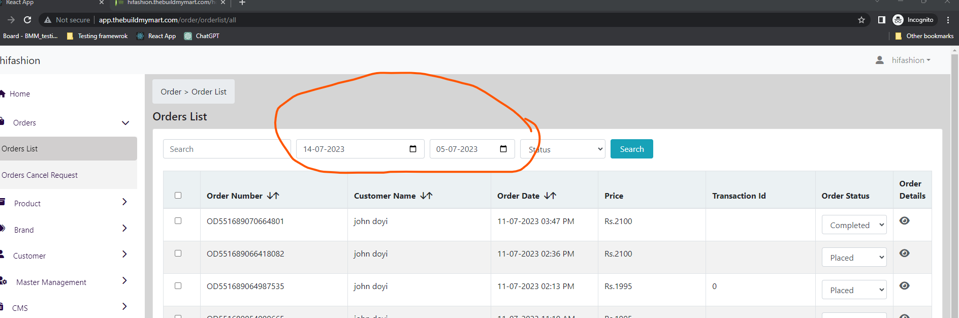Sort by Customer Name arrows

pyautogui.click(x=427, y=196)
